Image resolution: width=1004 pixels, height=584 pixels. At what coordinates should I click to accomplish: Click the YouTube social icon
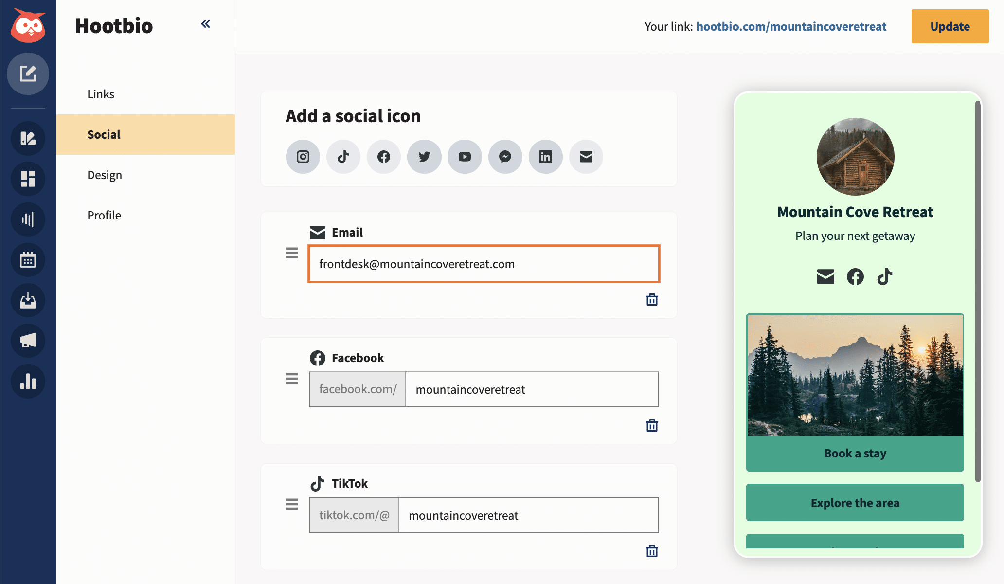pyautogui.click(x=465, y=156)
